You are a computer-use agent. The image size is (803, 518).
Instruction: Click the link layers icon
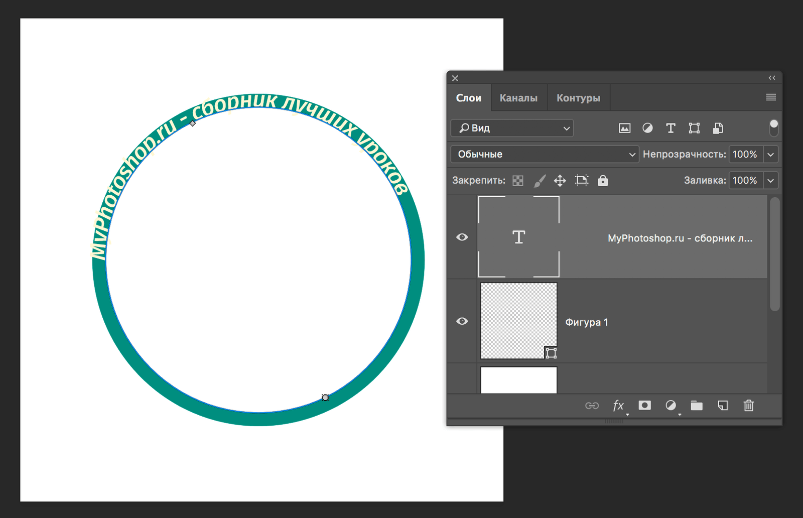(x=592, y=406)
